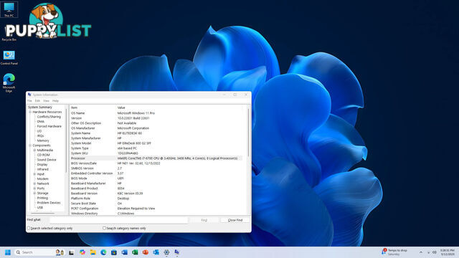Select Sound Device tree item
459x258 pixels.
coord(47,160)
